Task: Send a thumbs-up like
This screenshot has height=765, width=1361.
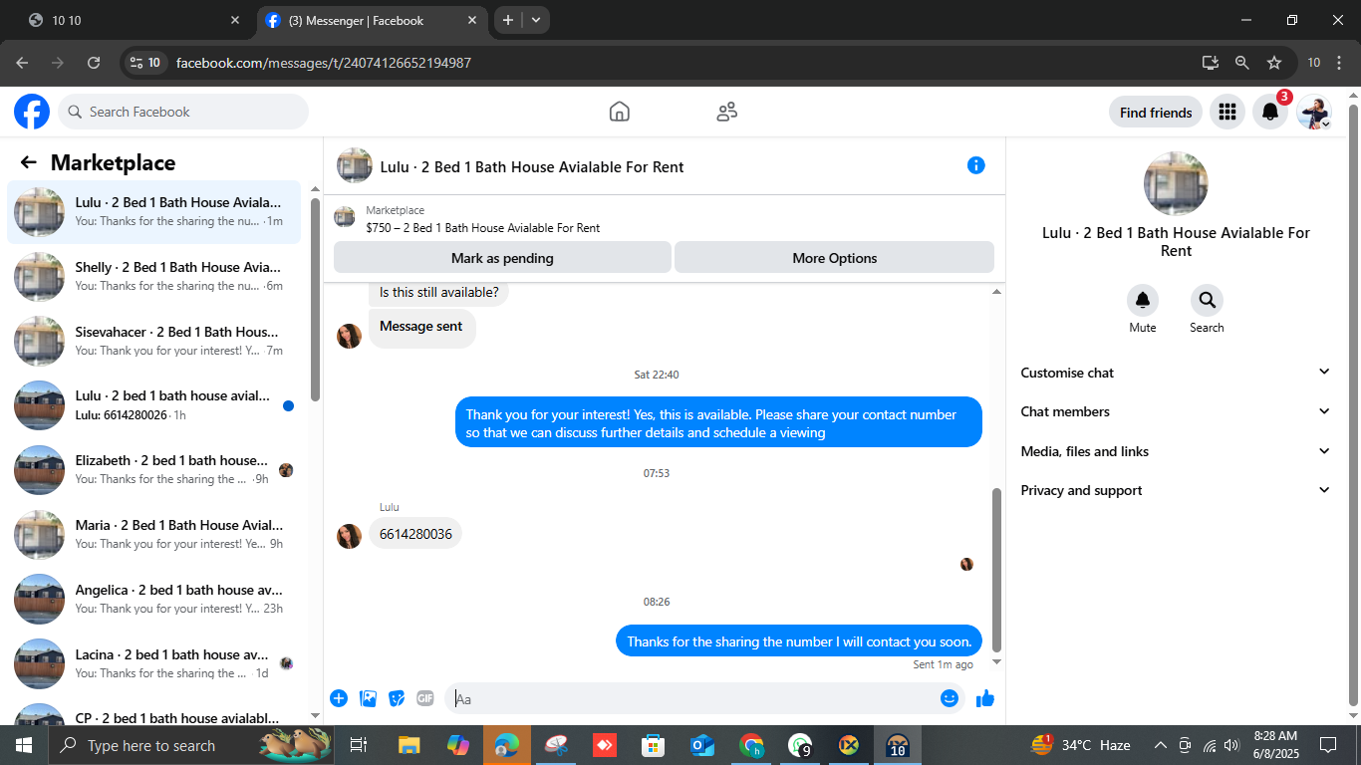Action: 985,698
